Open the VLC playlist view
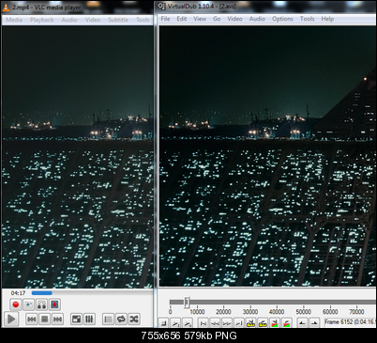 [108, 320]
